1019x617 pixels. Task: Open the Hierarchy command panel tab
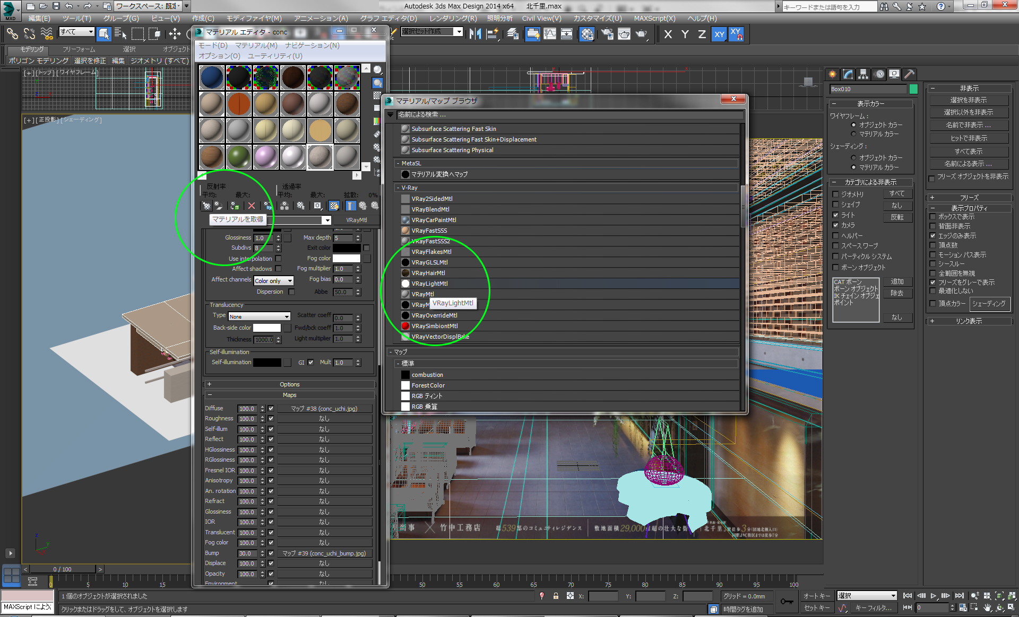pyautogui.click(x=863, y=74)
